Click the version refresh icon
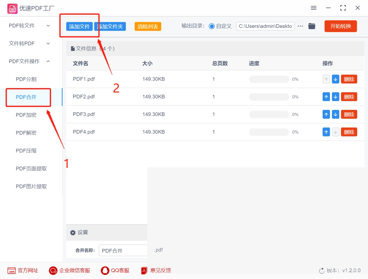This screenshot has width=368, height=279. coord(322,271)
